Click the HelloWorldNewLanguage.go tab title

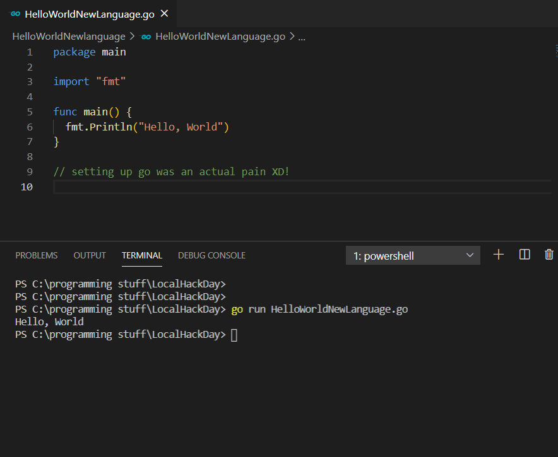(x=92, y=13)
